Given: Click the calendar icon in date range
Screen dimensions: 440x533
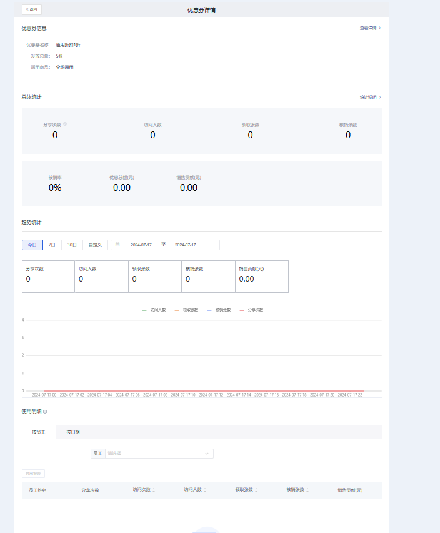Looking at the screenshot, I should tap(117, 245).
